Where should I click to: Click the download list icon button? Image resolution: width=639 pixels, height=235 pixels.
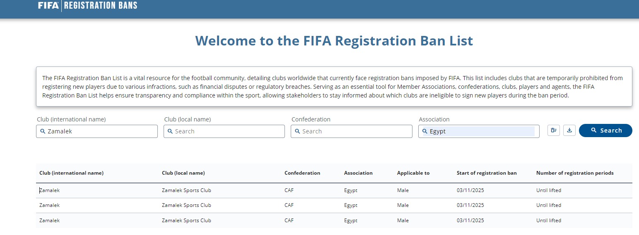tap(569, 131)
